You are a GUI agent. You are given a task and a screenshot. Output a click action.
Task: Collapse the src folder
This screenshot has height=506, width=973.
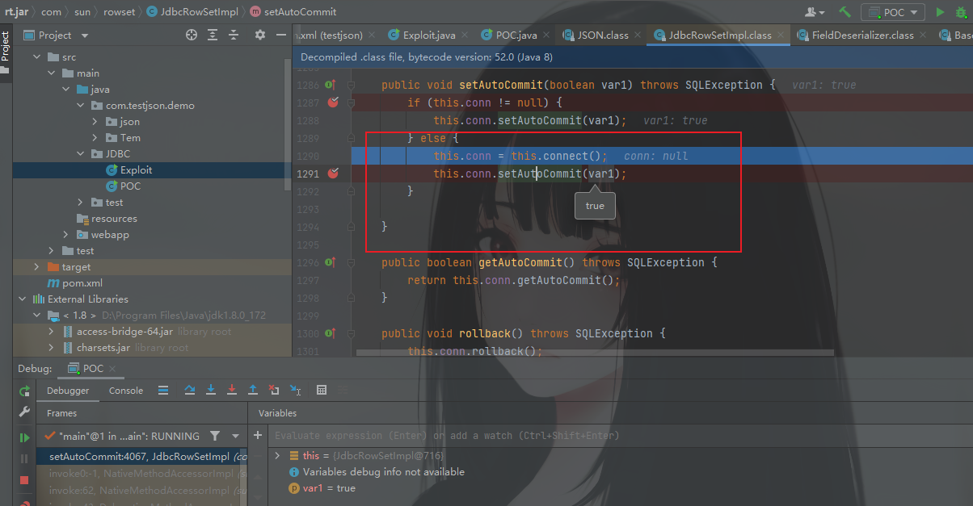pyautogui.click(x=36, y=57)
